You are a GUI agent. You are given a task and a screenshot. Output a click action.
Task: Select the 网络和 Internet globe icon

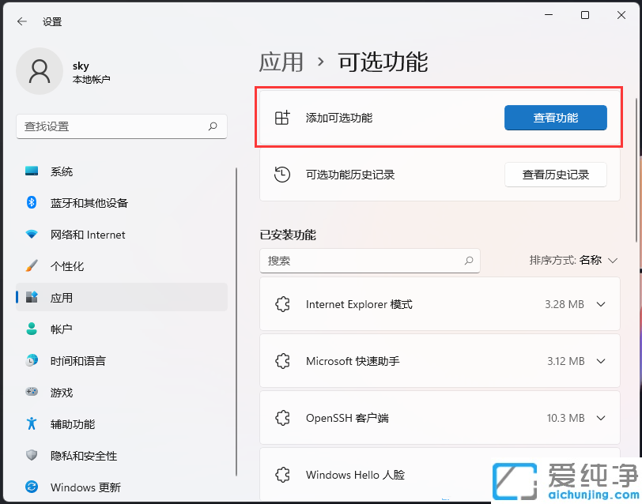coord(30,235)
